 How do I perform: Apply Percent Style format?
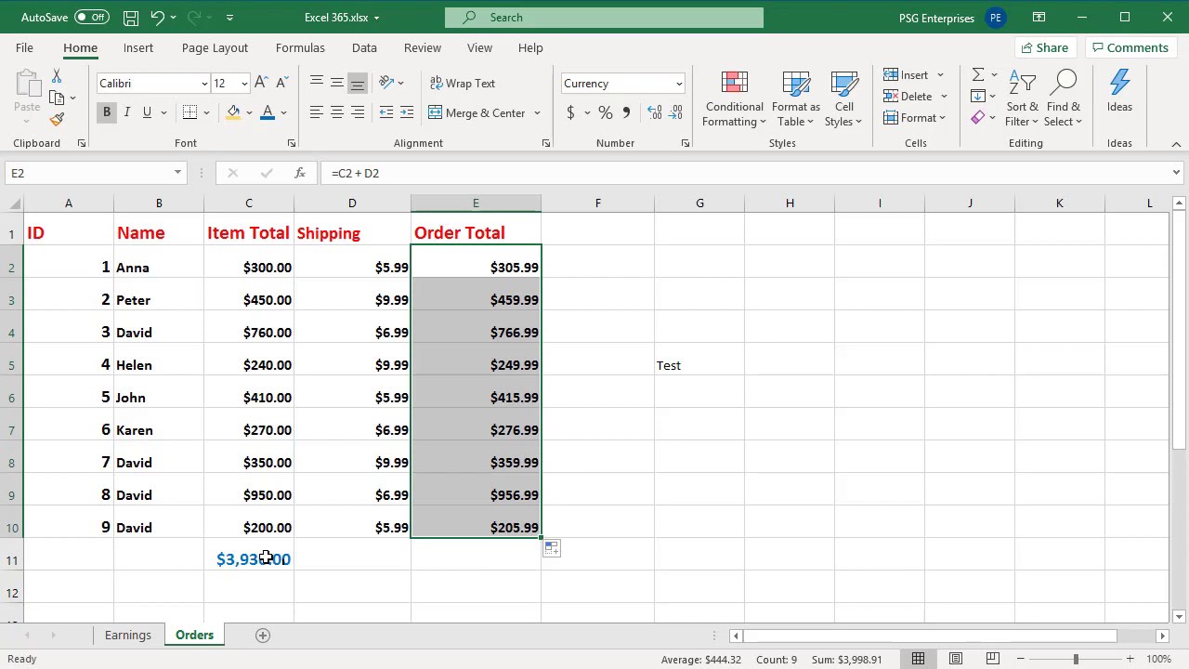pyautogui.click(x=605, y=112)
